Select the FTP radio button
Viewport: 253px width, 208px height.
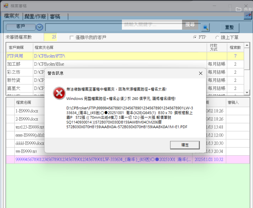click(195, 37)
